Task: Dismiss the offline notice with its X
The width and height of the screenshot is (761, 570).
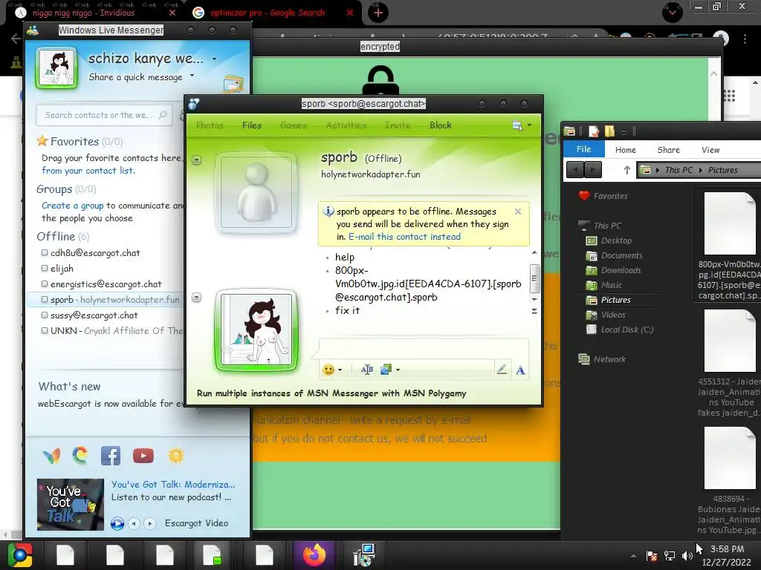Action: [x=518, y=212]
